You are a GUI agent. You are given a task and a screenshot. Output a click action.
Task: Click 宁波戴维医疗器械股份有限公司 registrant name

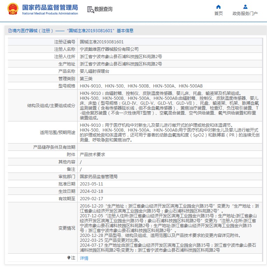(x=109, y=49)
